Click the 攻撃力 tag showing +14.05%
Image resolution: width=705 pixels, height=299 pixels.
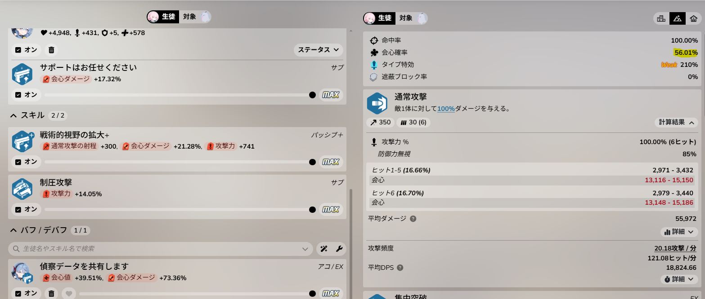(x=56, y=194)
